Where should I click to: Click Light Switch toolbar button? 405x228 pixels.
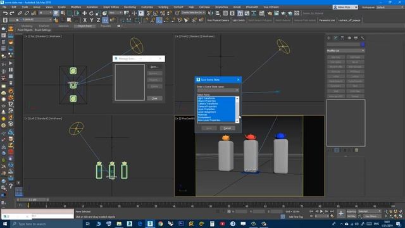(239, 20)
